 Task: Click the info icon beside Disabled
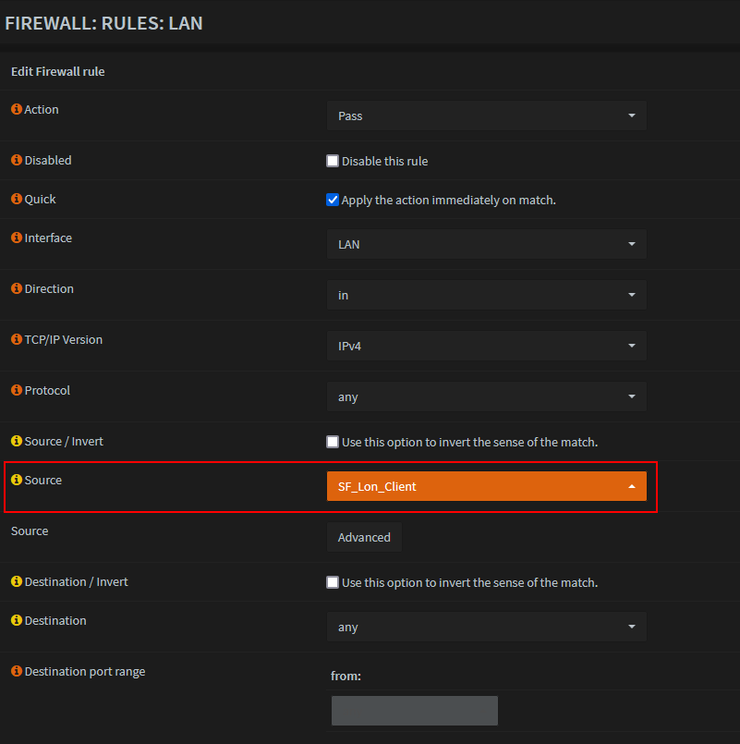click(x=16, y=161)
